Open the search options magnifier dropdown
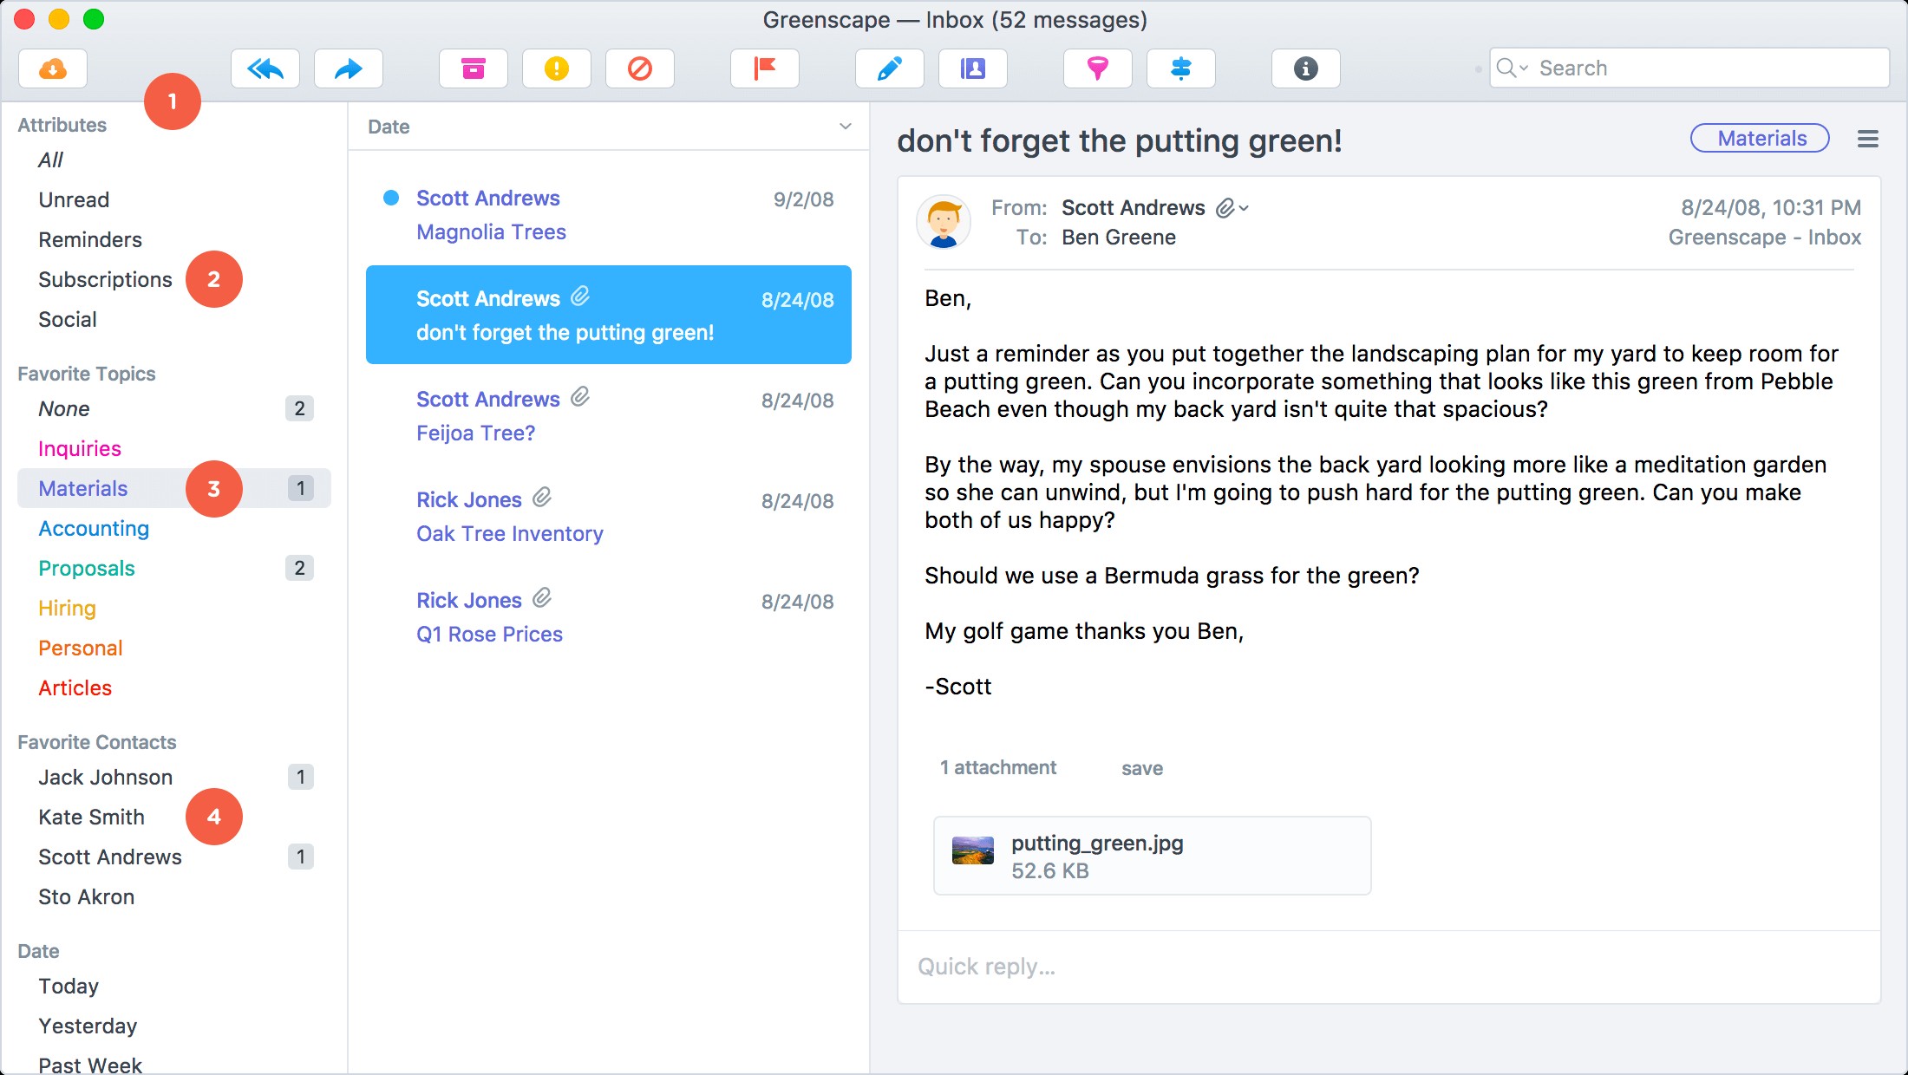This screenshot has height=1075, width=1908. coord(1512,68)
